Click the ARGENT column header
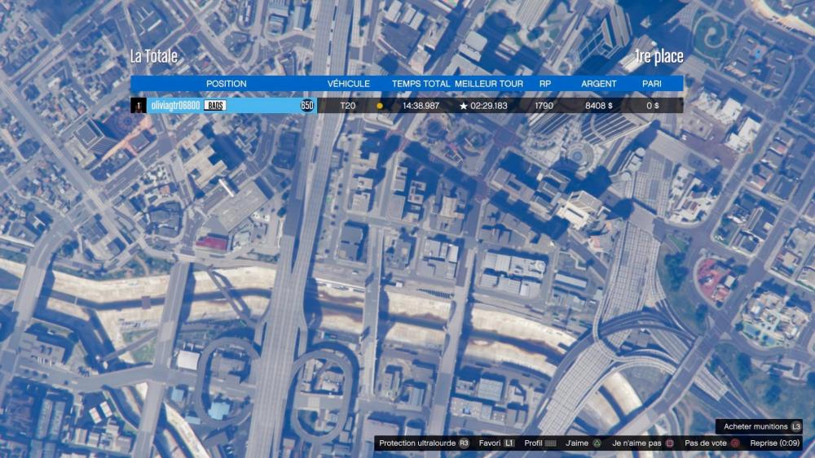The image size is (815, 458). click(x=598, y=84)
